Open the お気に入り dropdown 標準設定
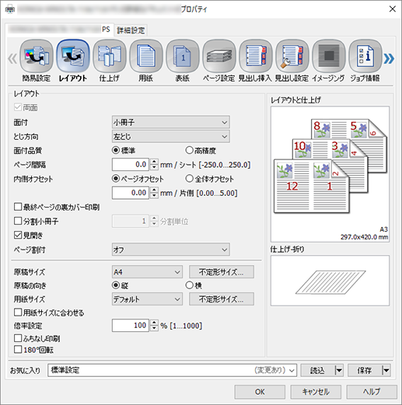Viewport: 402px width, 405px height. 172,370
